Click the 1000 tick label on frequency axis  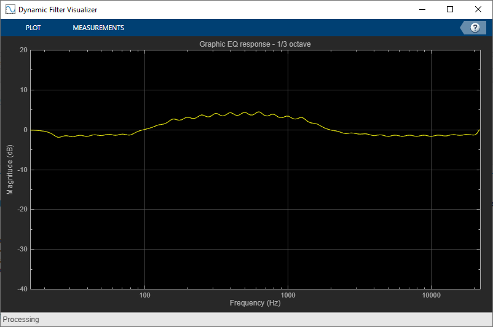[x=288, y=295]
